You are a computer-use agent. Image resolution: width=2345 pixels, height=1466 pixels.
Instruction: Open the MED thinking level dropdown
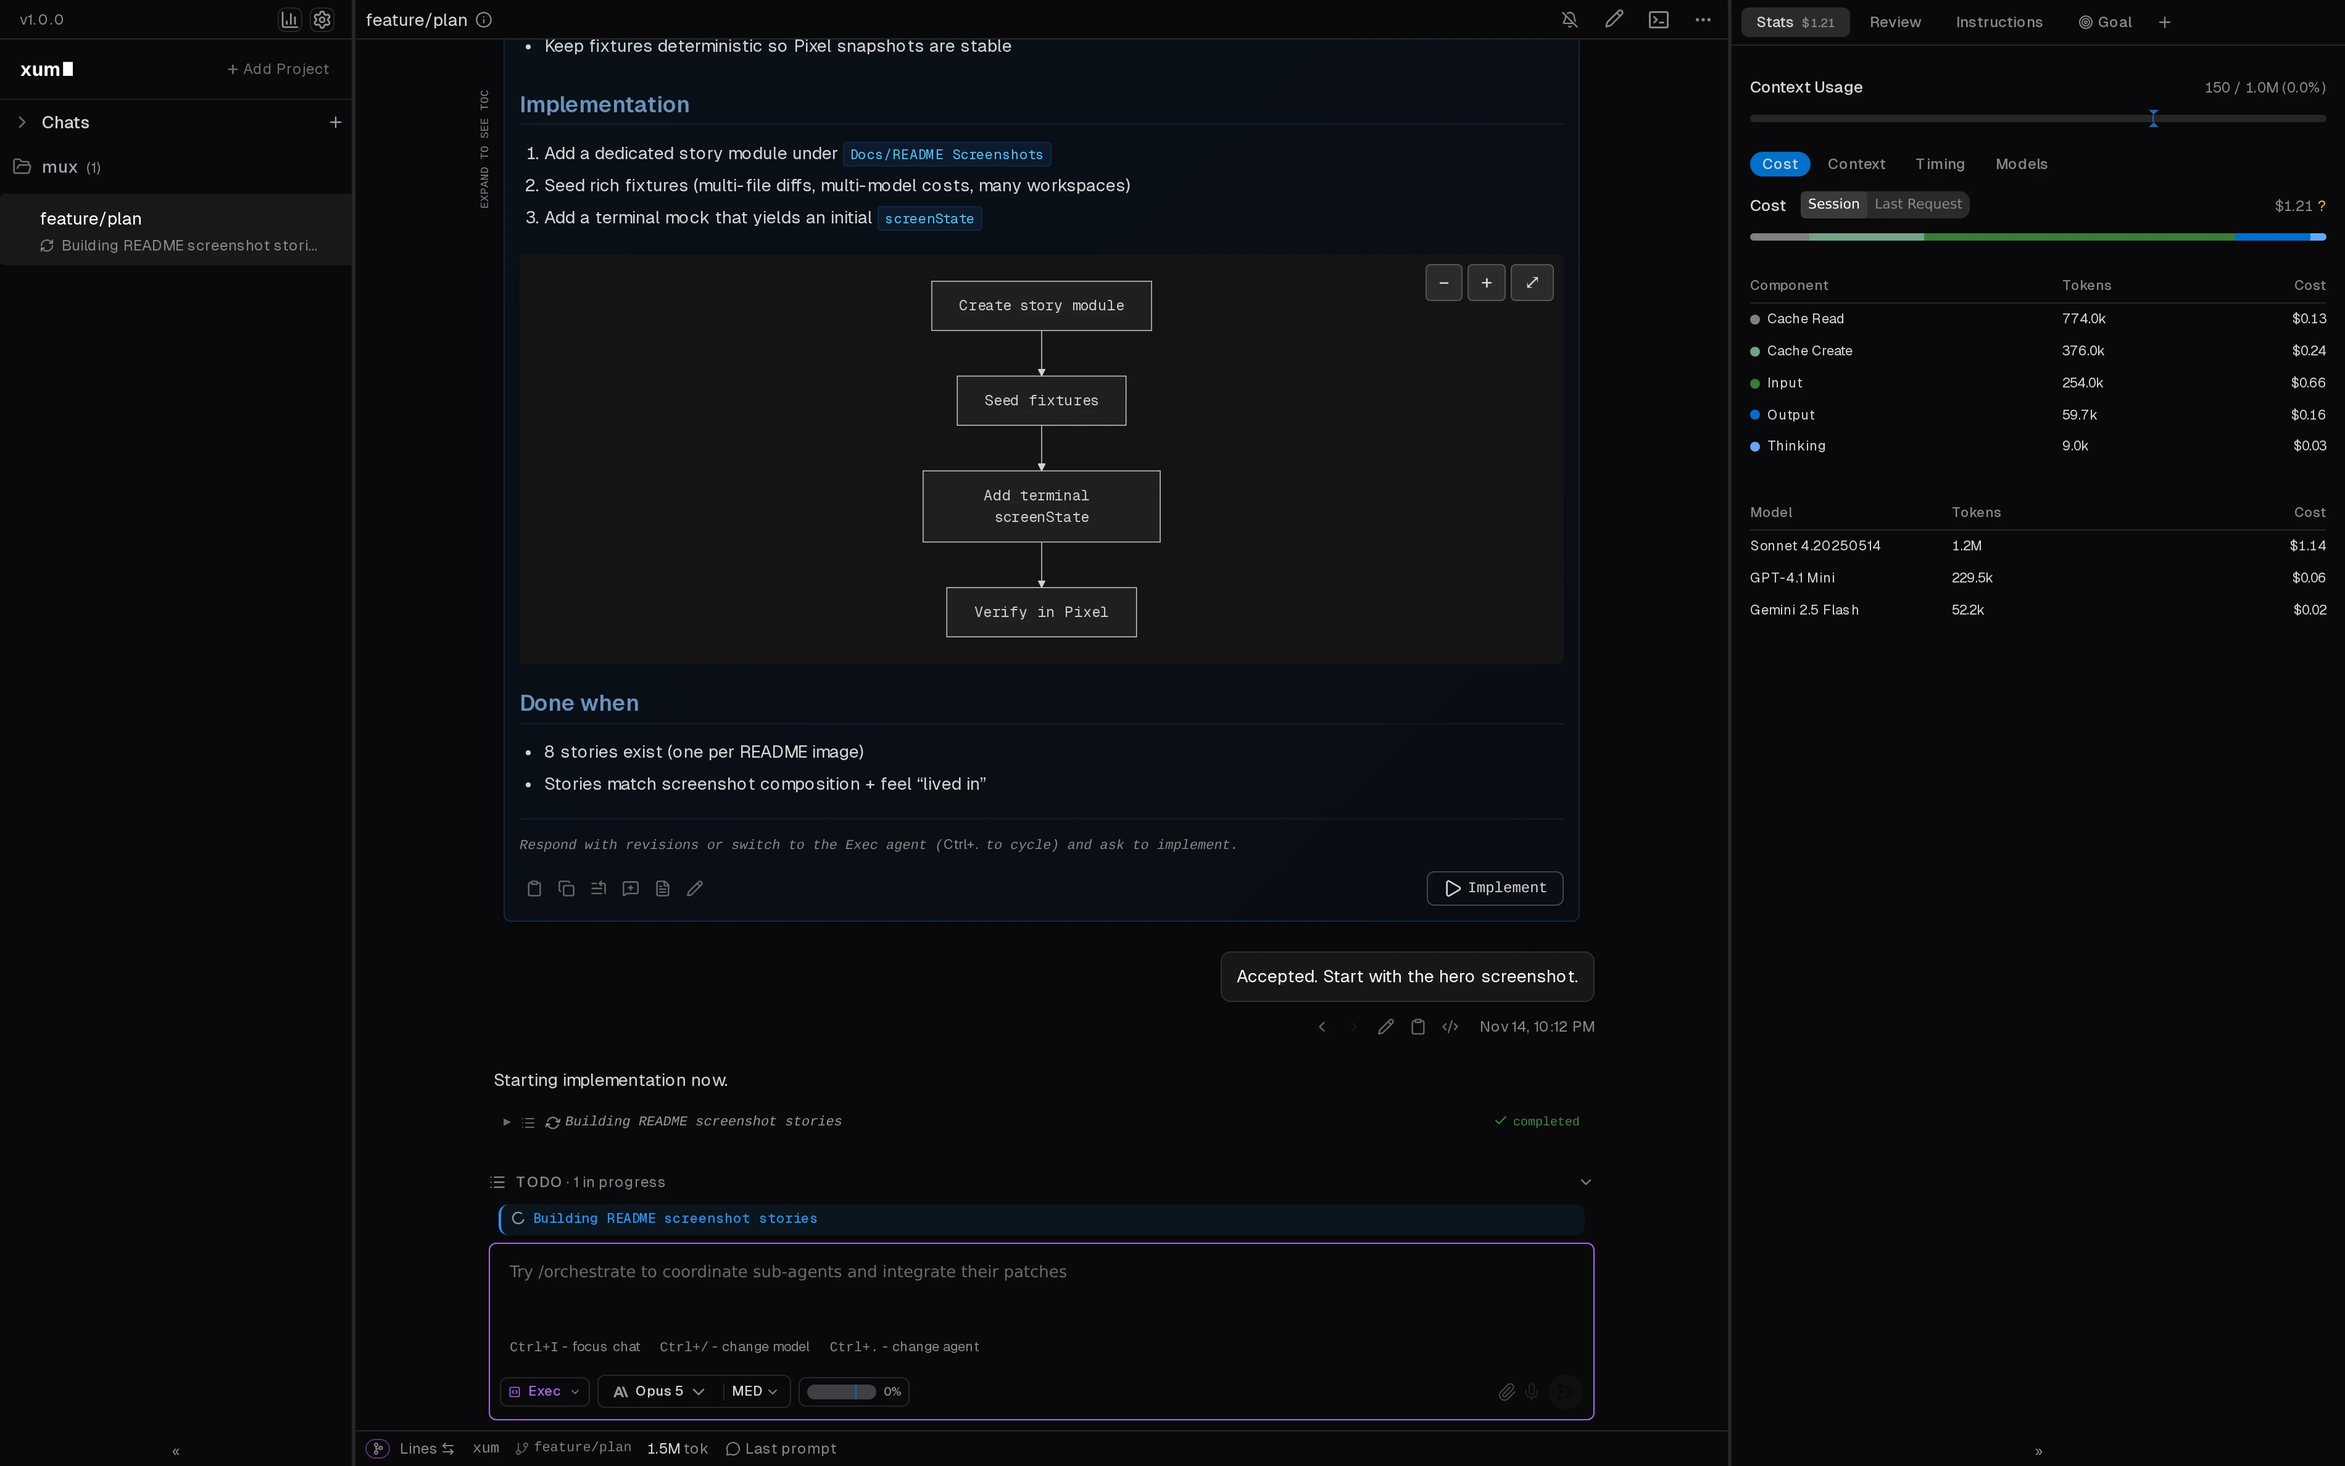755,1393
